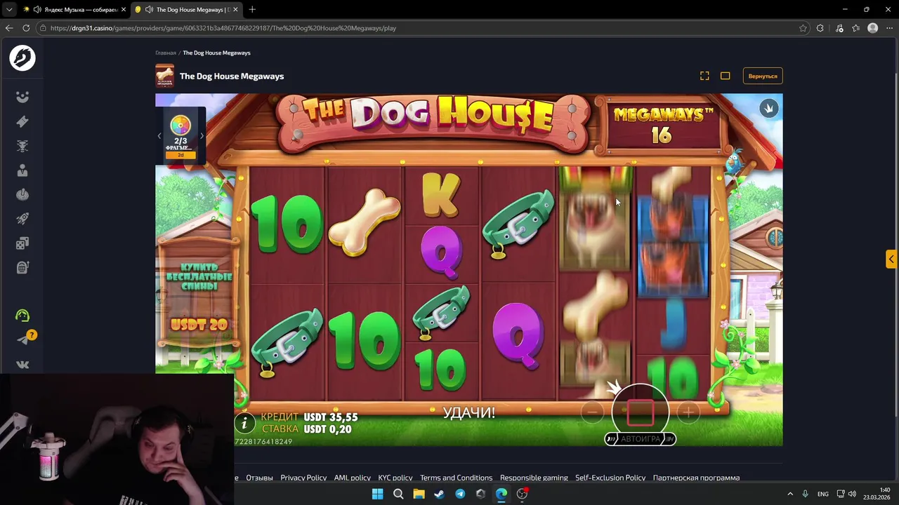
Task: Switch the ENG input language
Action: click(x=822, y=494)
